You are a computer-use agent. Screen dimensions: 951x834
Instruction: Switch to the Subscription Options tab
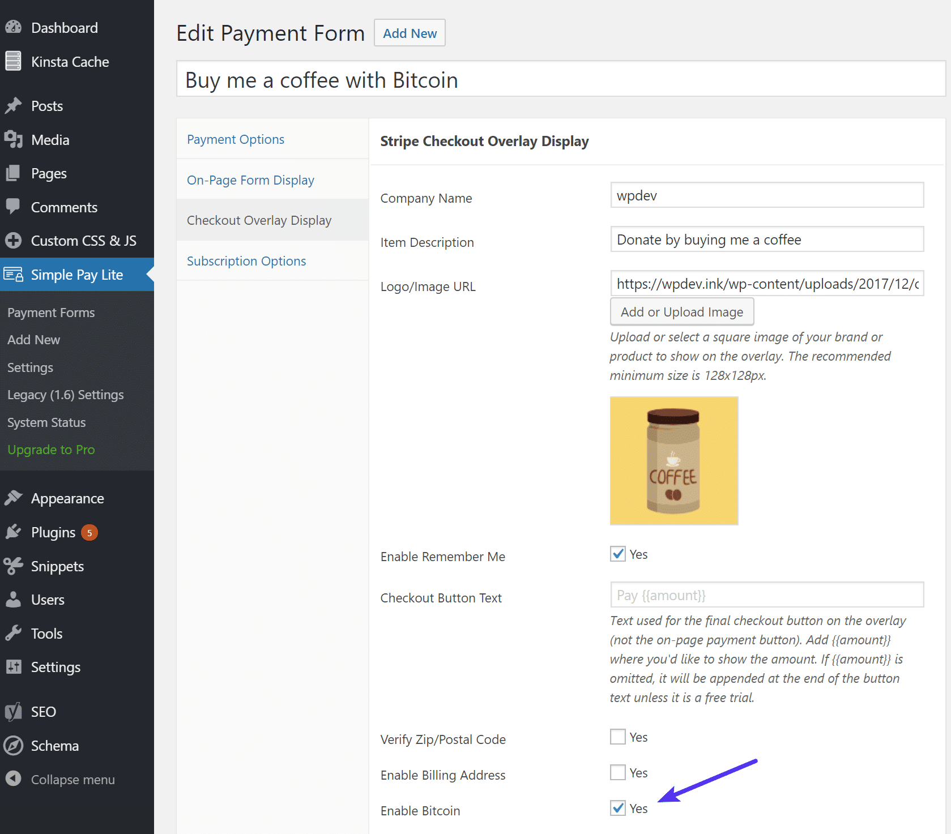pos(246,260)
